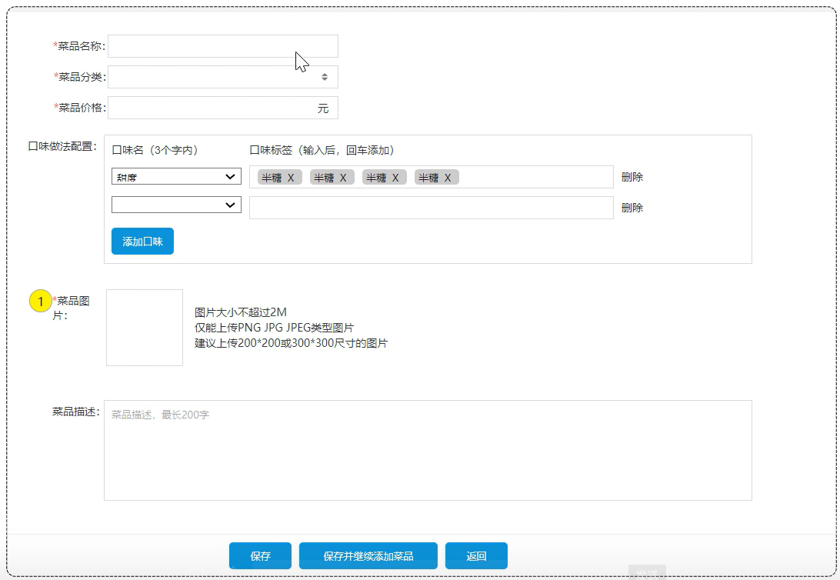Image resolution: width=840 pixels, height=580 pixels.
Task: Click the 菜品名称 input field
Action: 223,46
